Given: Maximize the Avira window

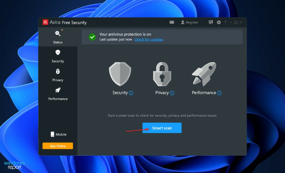Looking at the screenshot, I should 236,22.
